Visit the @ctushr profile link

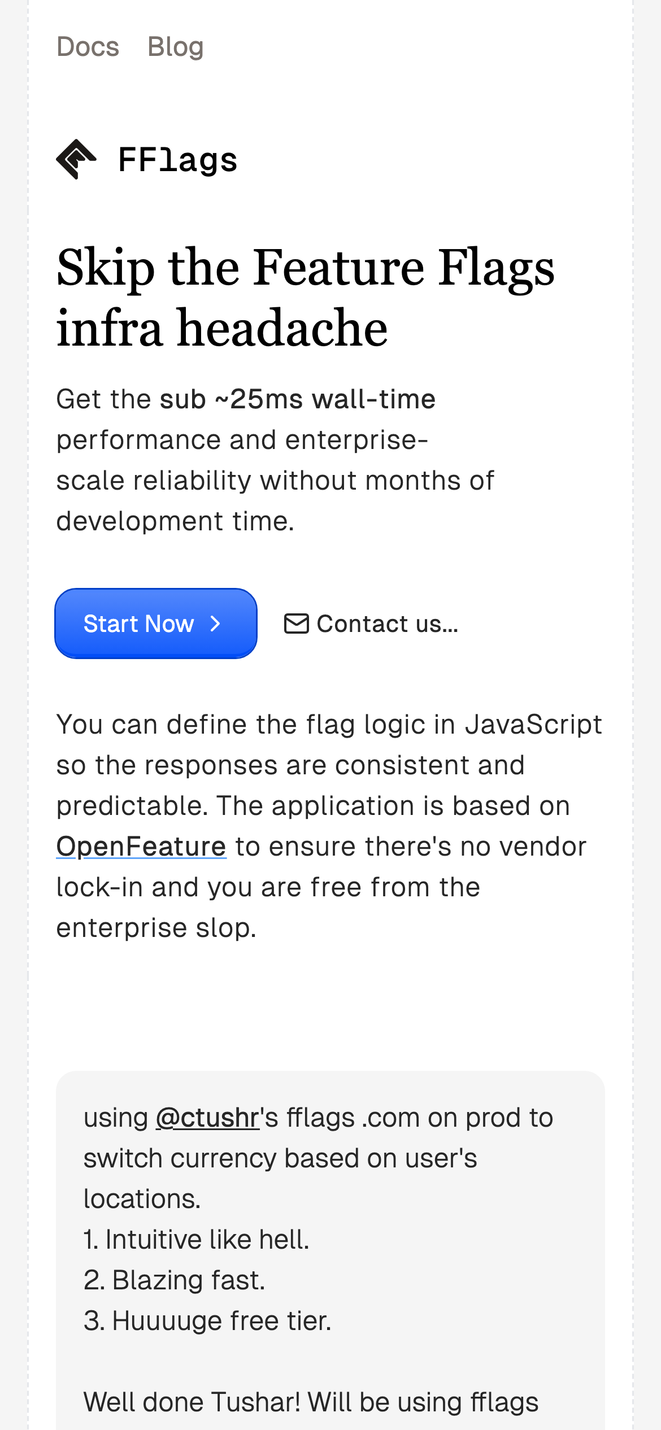click(207, 1118)
